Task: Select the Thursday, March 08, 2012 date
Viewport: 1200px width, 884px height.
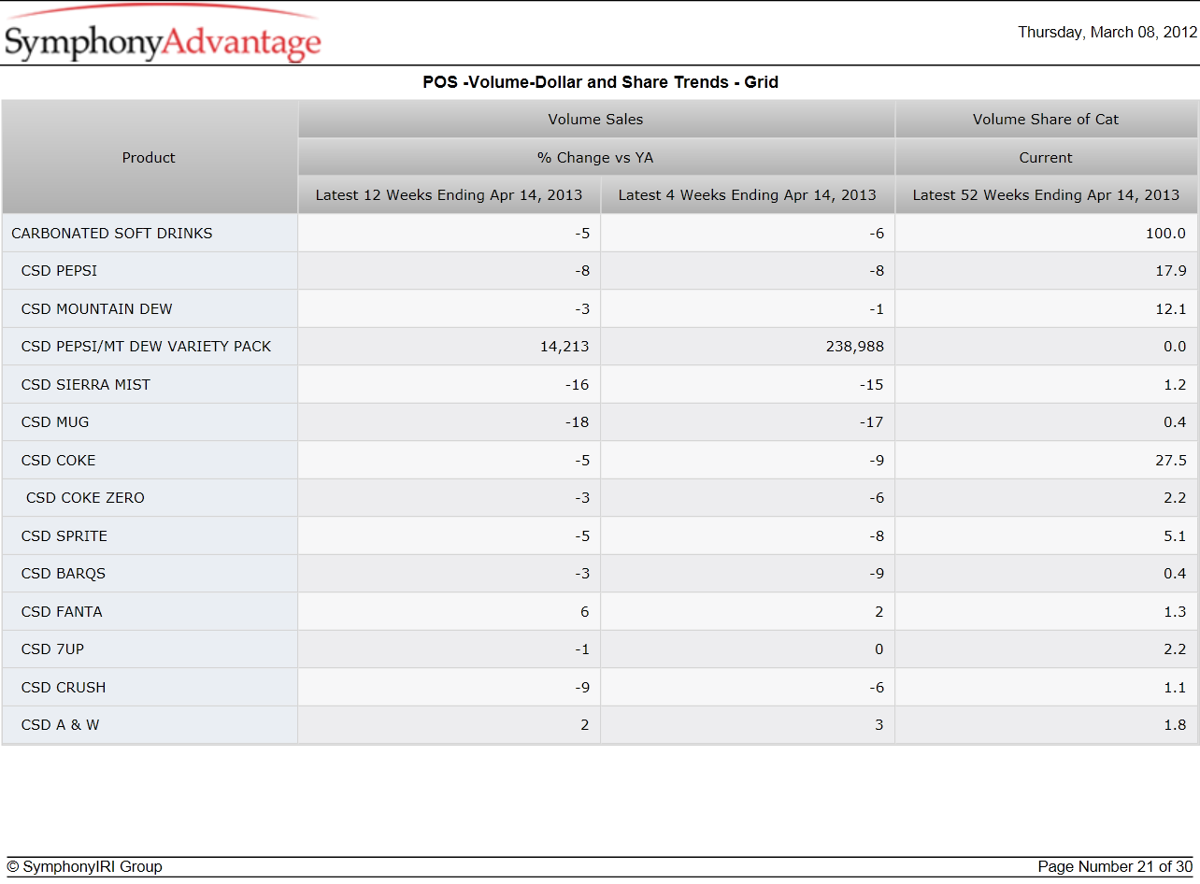Action: pos(1107,32)
